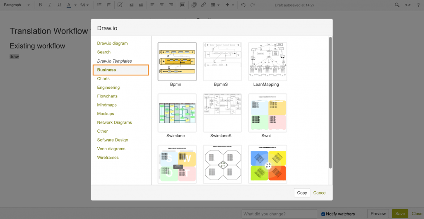Open the more formatting options dropdown
This screenshot has width=424, height=219.
point(84,5)
